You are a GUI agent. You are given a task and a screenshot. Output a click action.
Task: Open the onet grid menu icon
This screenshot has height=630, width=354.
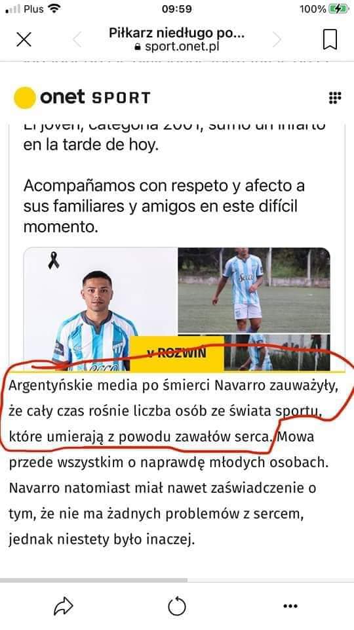[x=335, y=98]
